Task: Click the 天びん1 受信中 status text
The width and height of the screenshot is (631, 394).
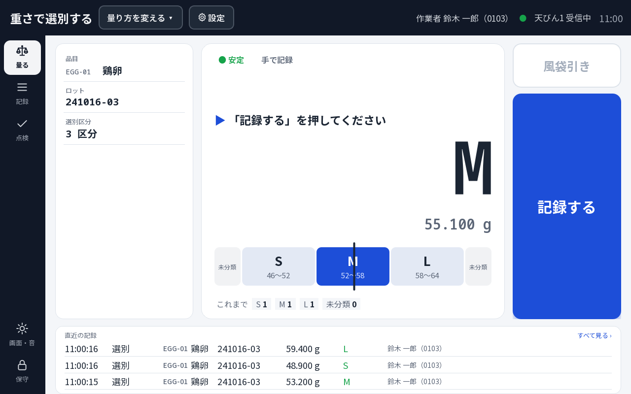Action: click(562, 18)
